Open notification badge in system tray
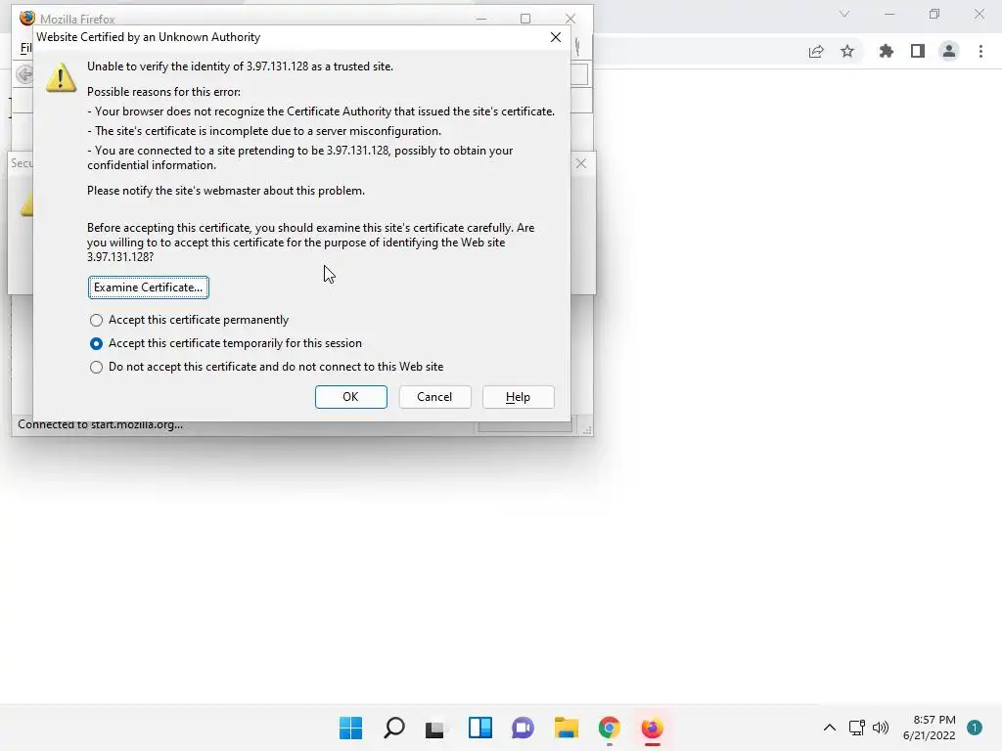 (x=975, y=728)
